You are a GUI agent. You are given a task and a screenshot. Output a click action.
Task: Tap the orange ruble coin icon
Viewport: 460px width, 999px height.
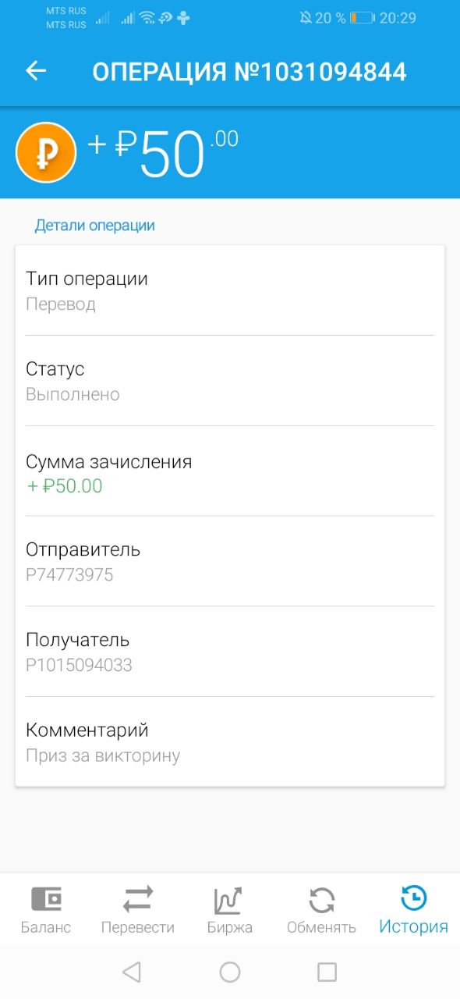click(46, 152)
